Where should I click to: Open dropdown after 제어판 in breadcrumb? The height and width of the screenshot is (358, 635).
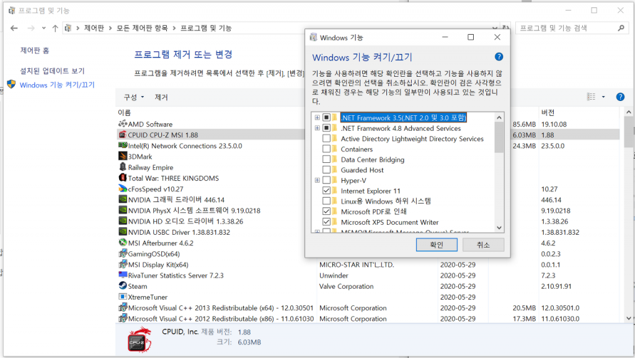[x=110, y=28]
